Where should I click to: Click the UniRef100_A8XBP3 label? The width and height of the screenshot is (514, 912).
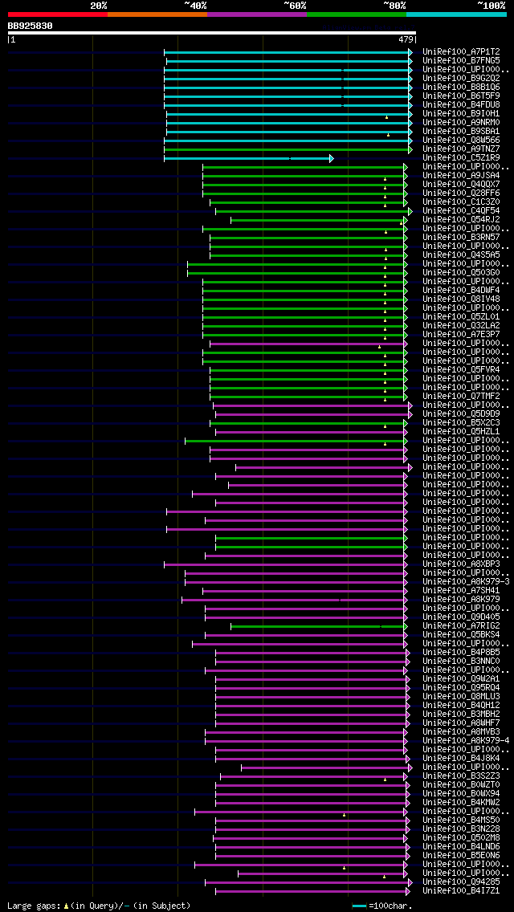click(x=461, y=564)
